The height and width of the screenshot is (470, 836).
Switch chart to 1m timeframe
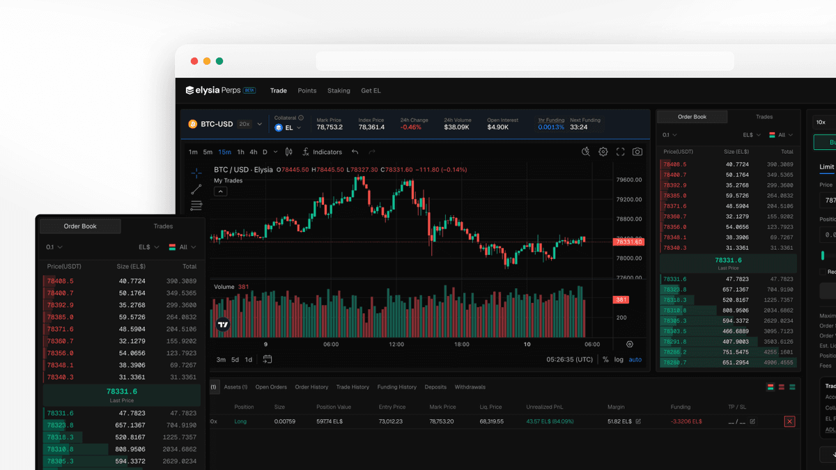[x=193, y=152]
